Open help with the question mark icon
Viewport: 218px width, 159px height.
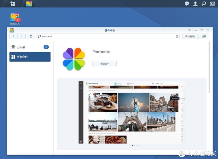pos(189,30)
